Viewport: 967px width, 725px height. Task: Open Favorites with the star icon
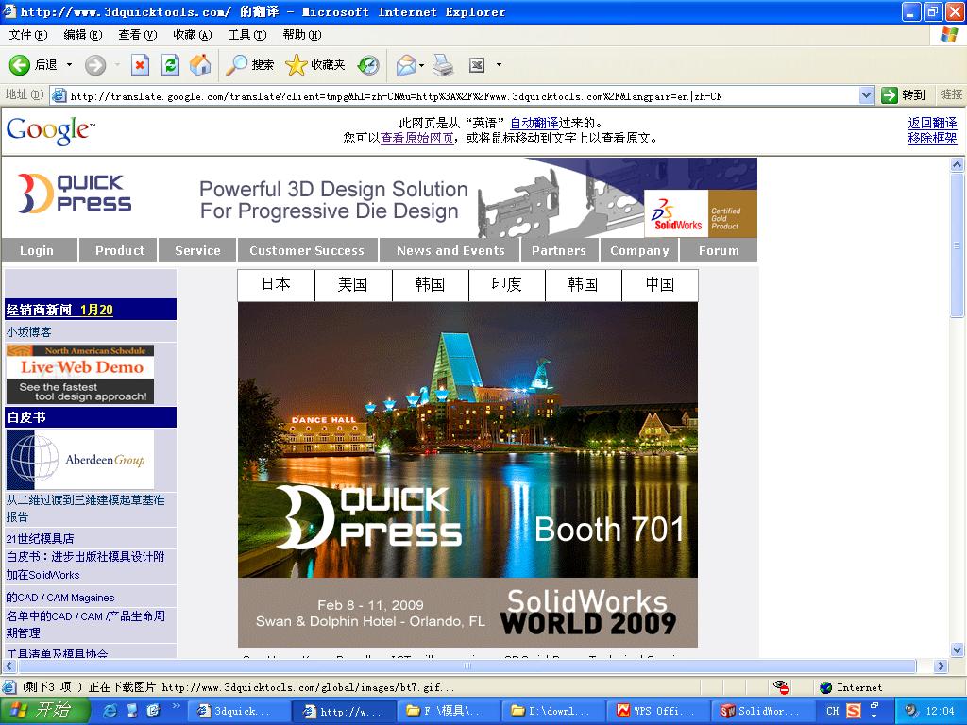pos(296,65)
